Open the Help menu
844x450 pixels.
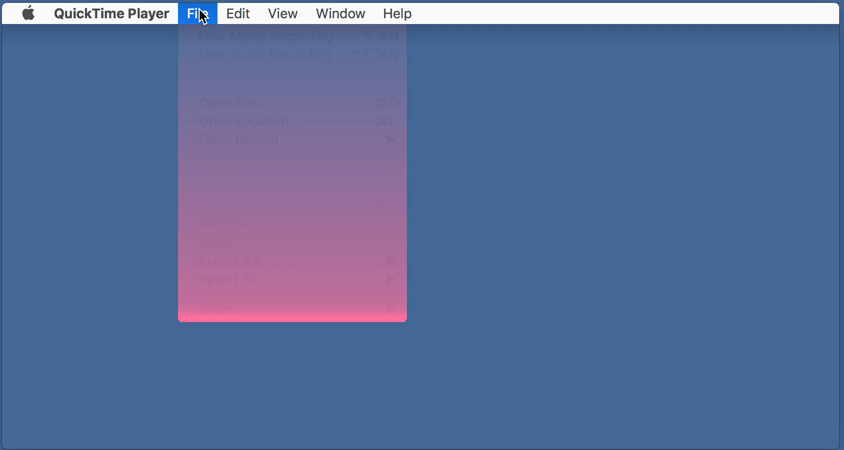click(397, 13)
